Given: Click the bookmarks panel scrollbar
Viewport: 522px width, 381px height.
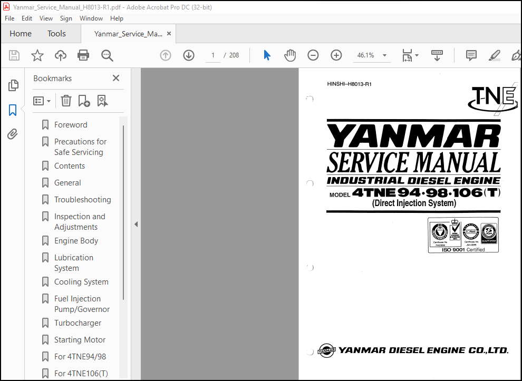Looking at the screenshot, I should point(123,213).
